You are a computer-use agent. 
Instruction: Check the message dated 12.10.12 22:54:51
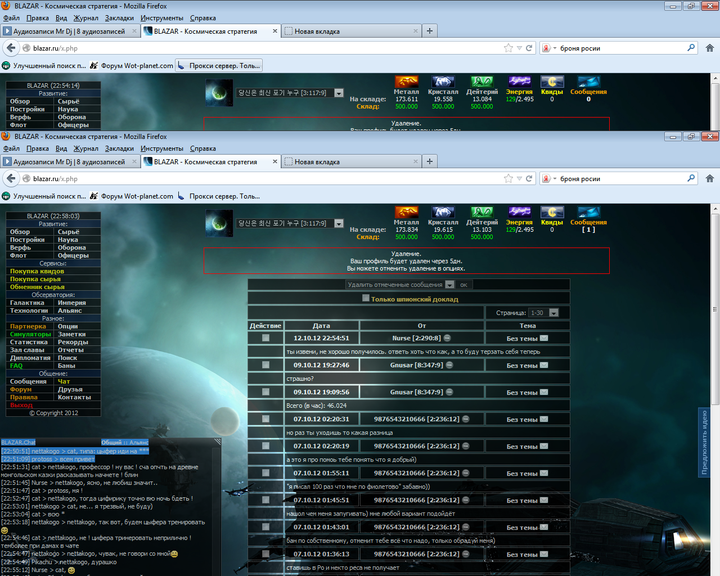click(x=265, y=338)
